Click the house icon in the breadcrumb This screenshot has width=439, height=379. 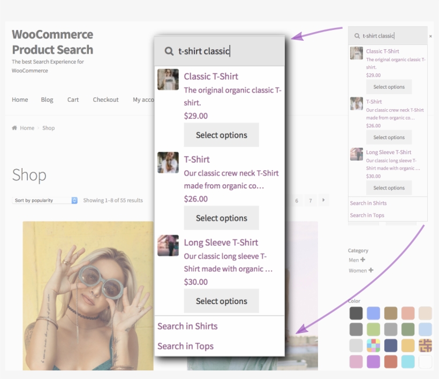click(x=14, y=128)
